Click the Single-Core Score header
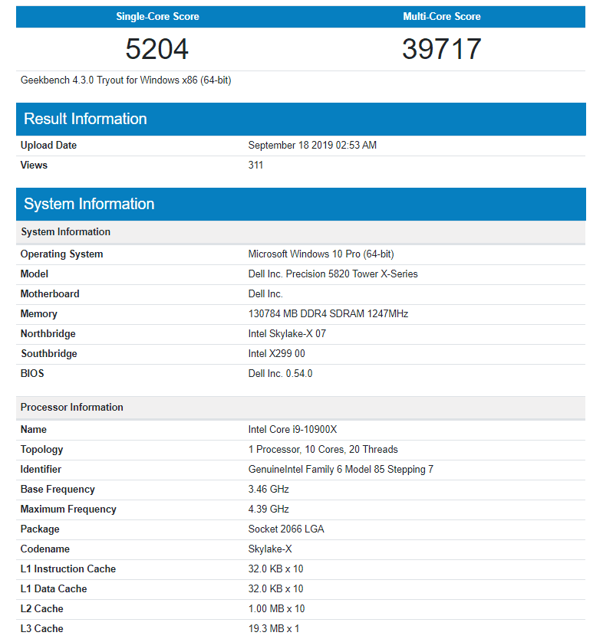 pyautogui.click(x=157, y=16)
